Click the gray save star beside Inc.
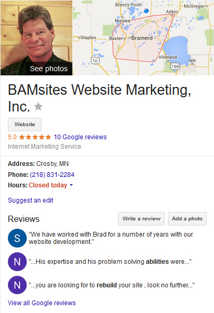The image size is (214, 313). (38, 106)
